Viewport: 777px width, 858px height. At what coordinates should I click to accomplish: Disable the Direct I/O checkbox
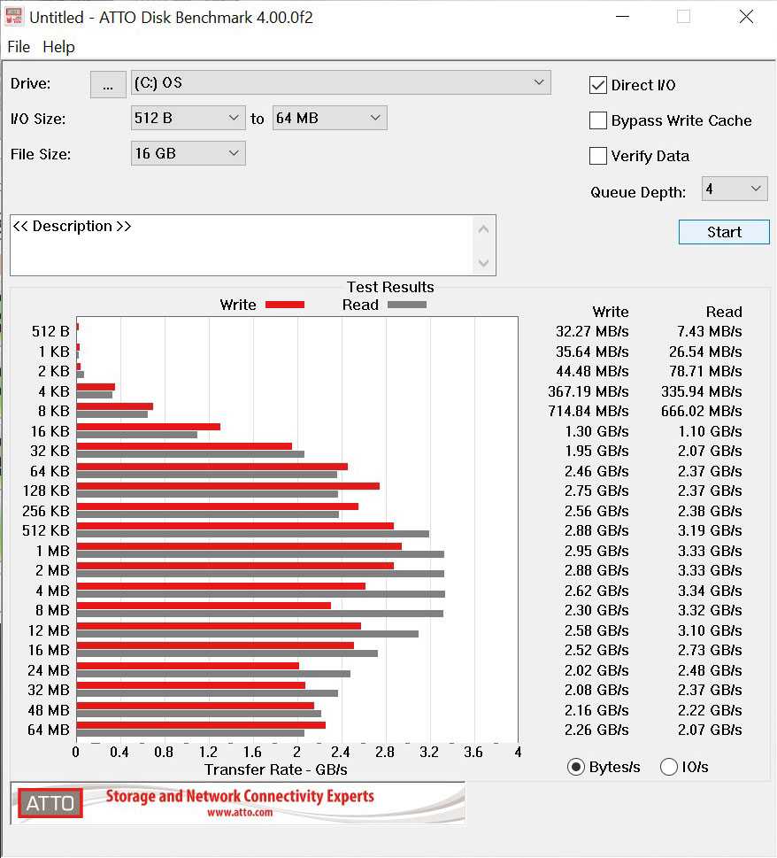pos(598,85)
